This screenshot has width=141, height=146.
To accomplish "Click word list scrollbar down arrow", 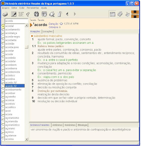I will tap(26, 139).
